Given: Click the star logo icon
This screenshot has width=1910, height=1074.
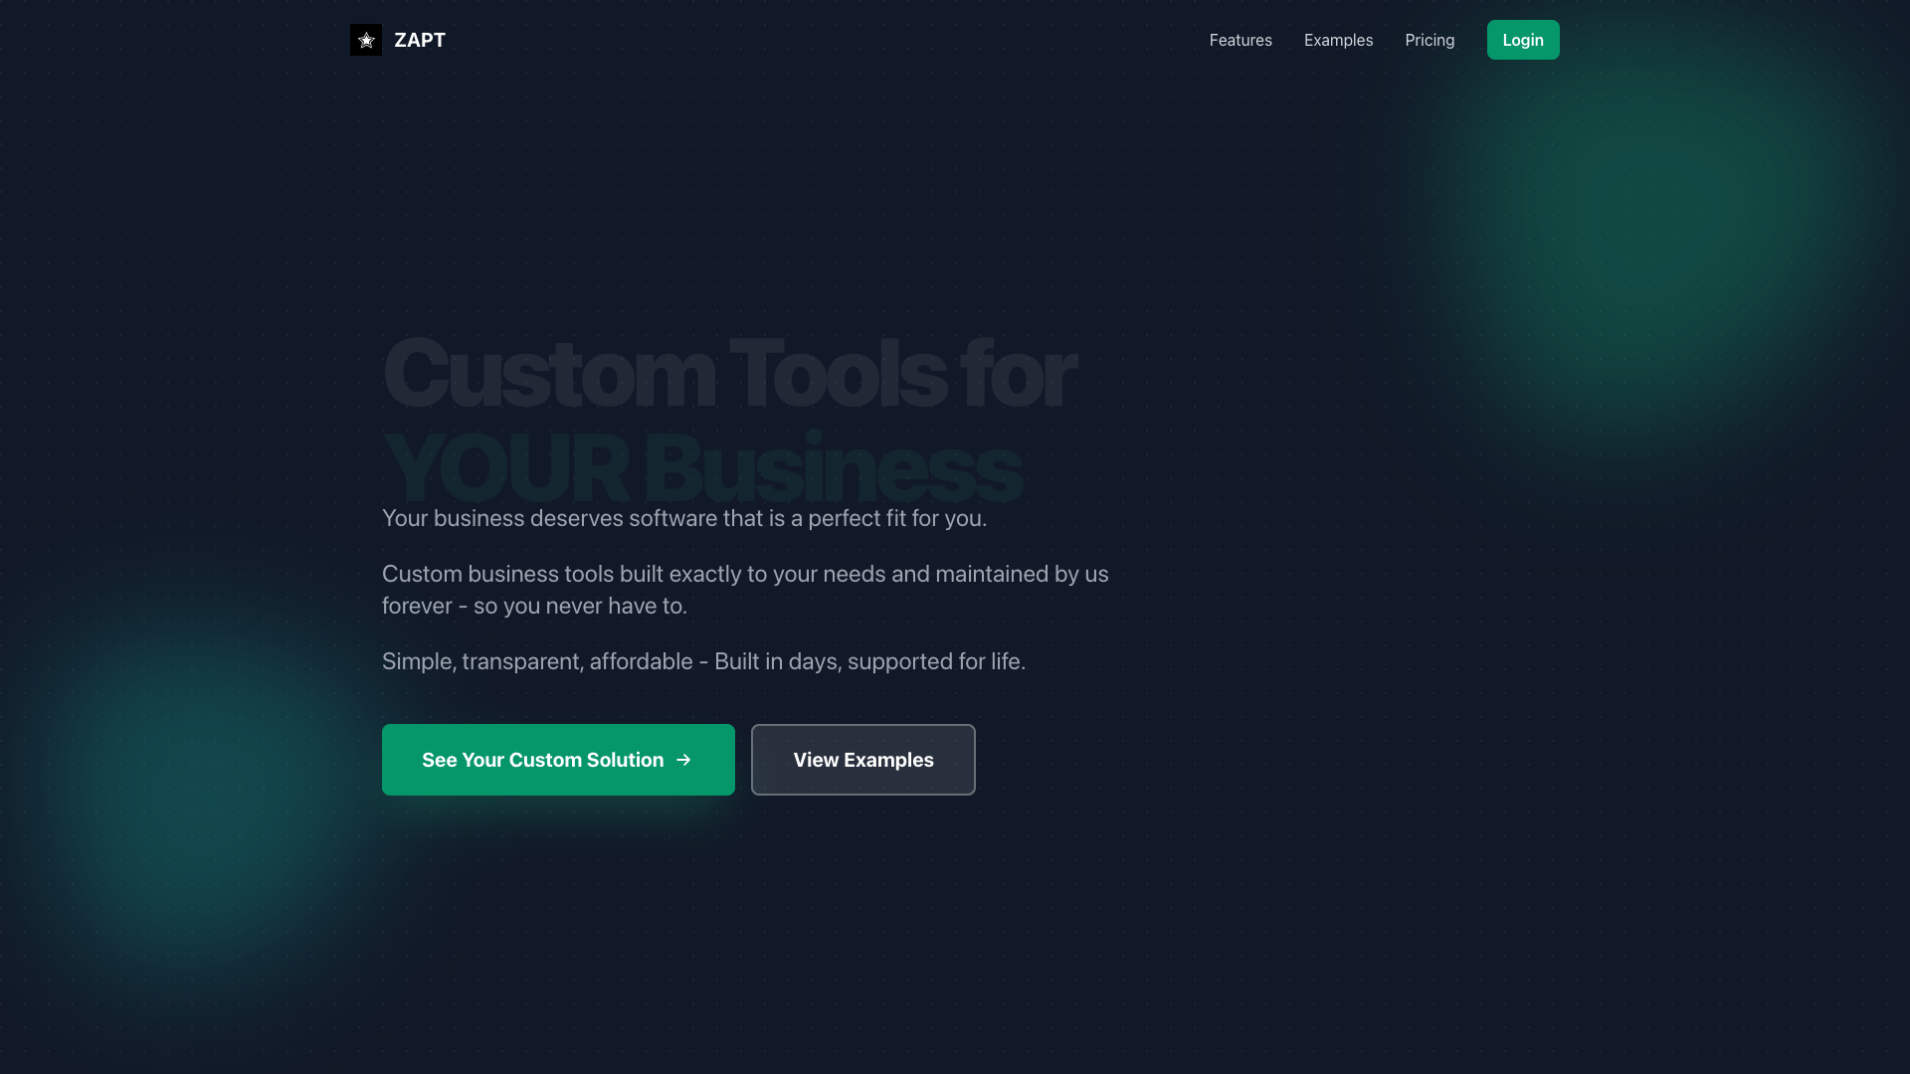Looking at the screenshot, I should (366, 40).
